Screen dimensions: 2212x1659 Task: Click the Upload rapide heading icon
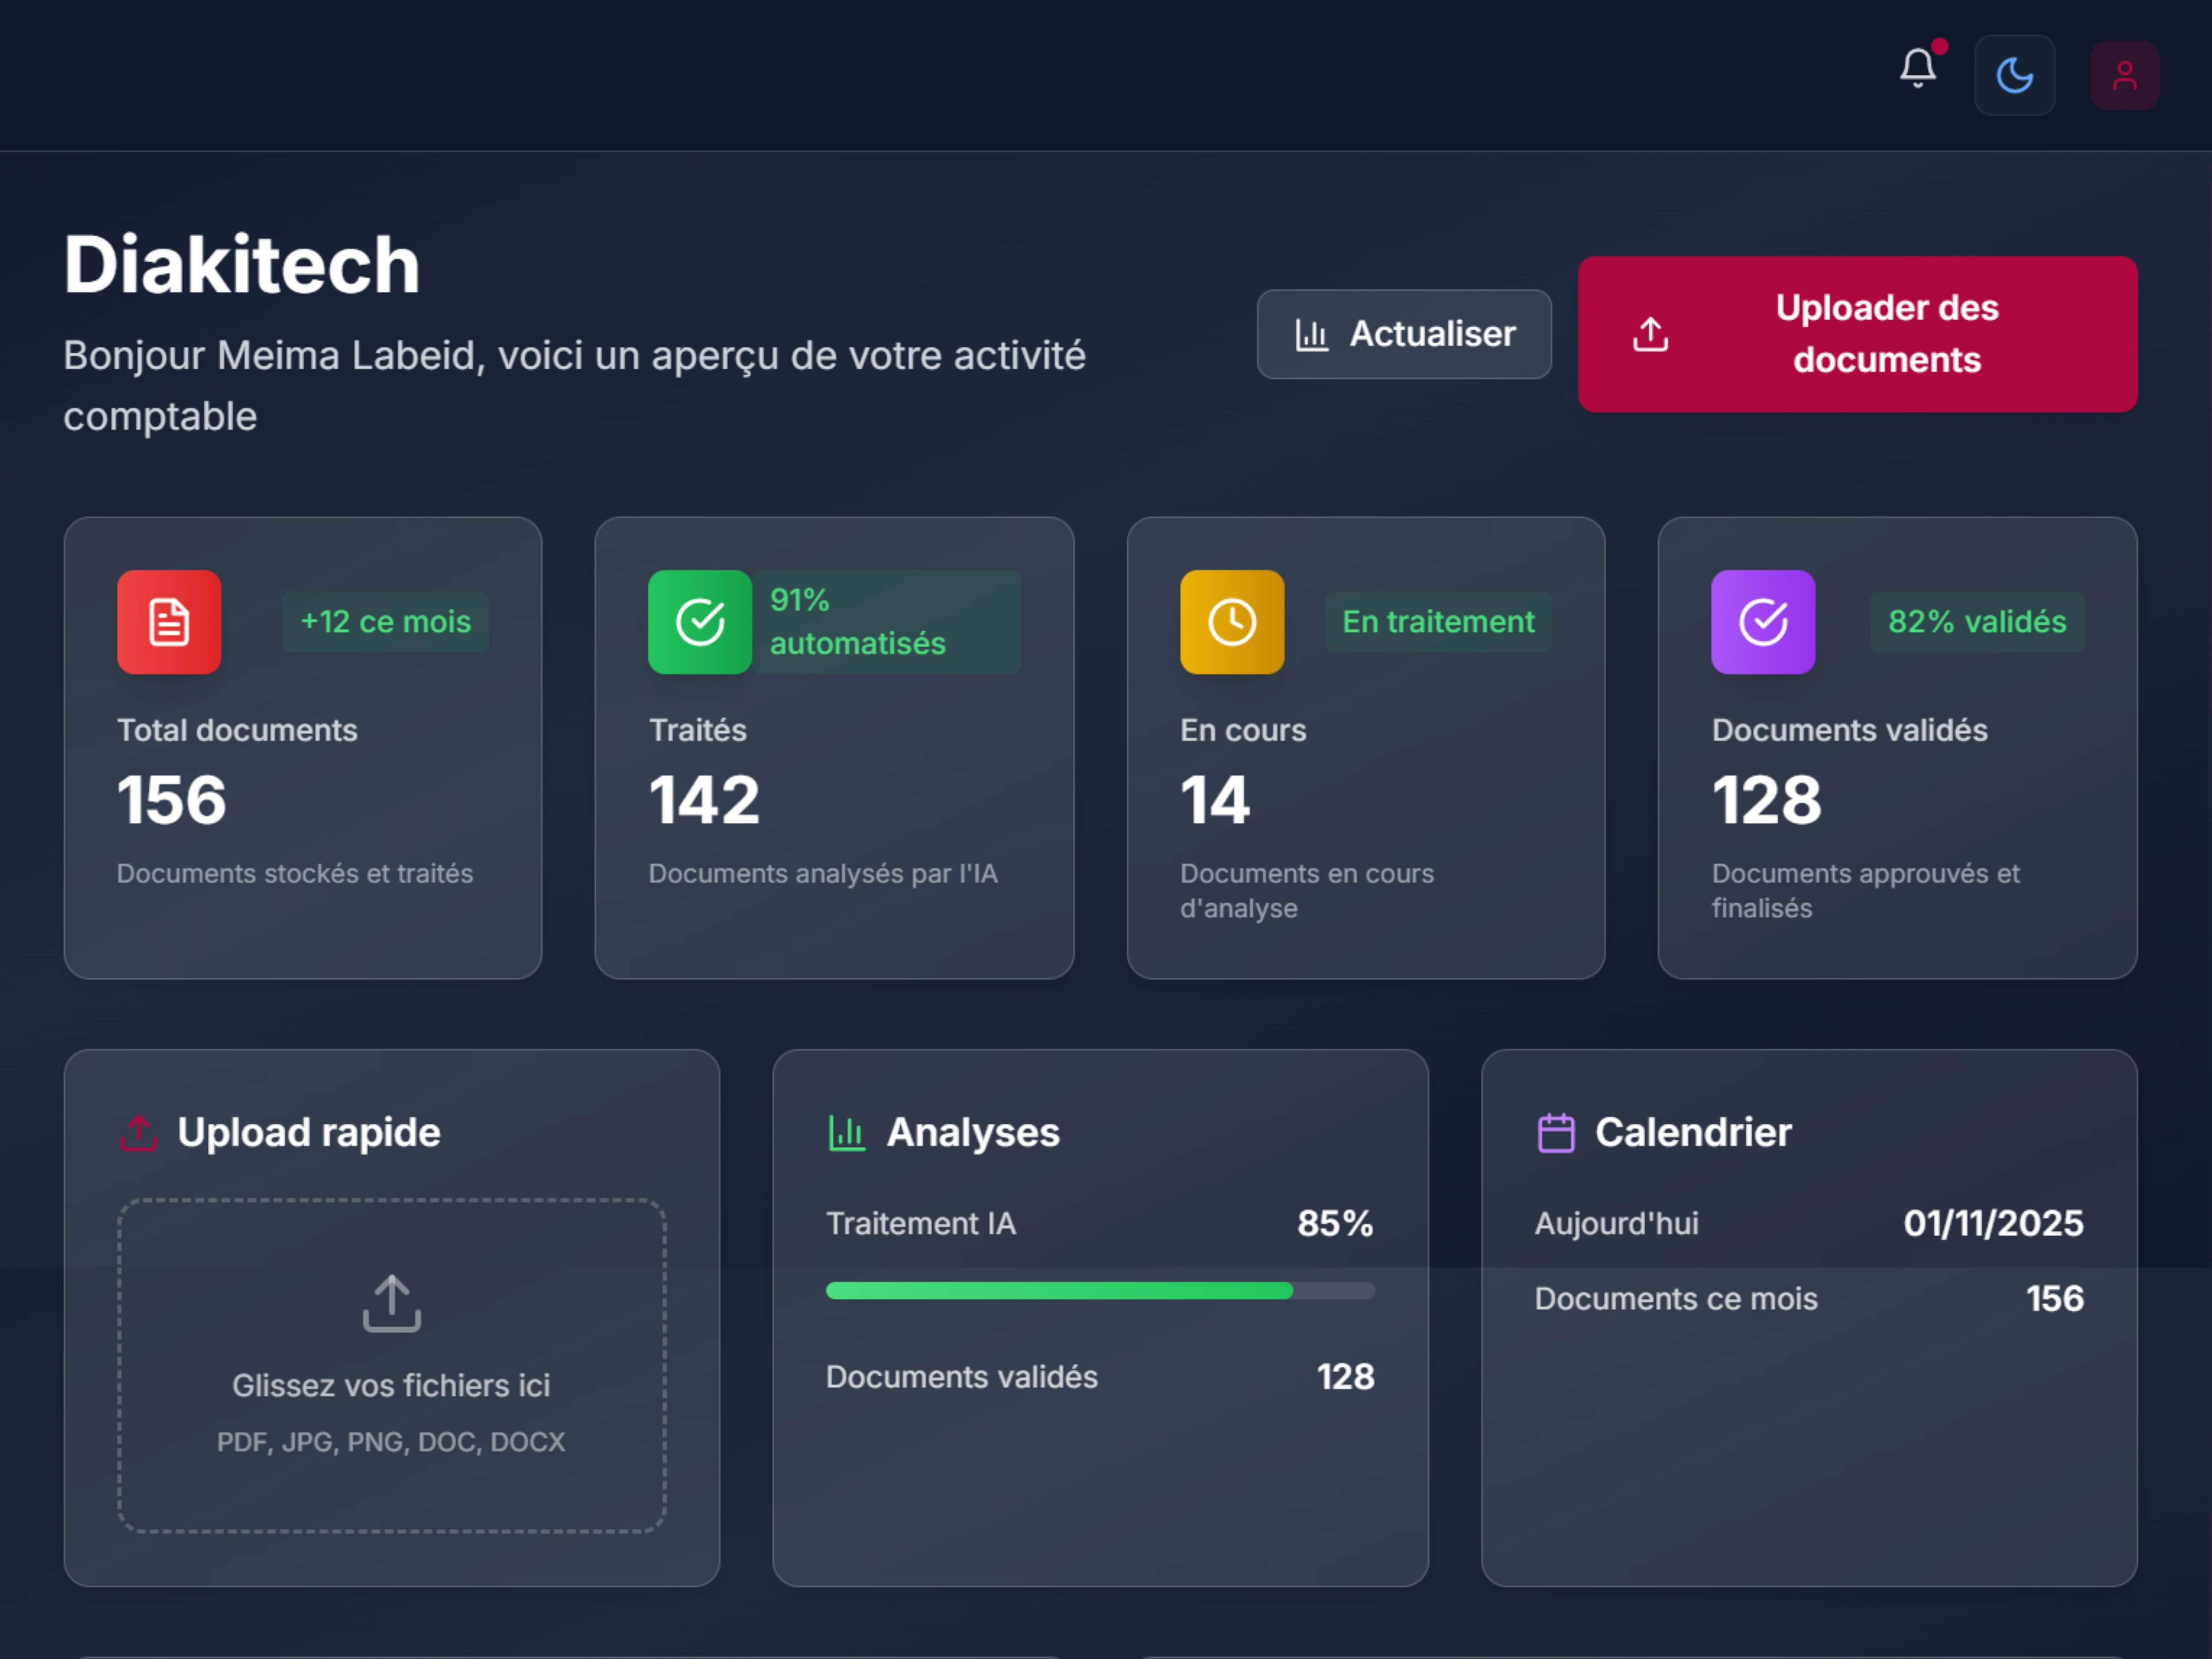point(139,1133)
